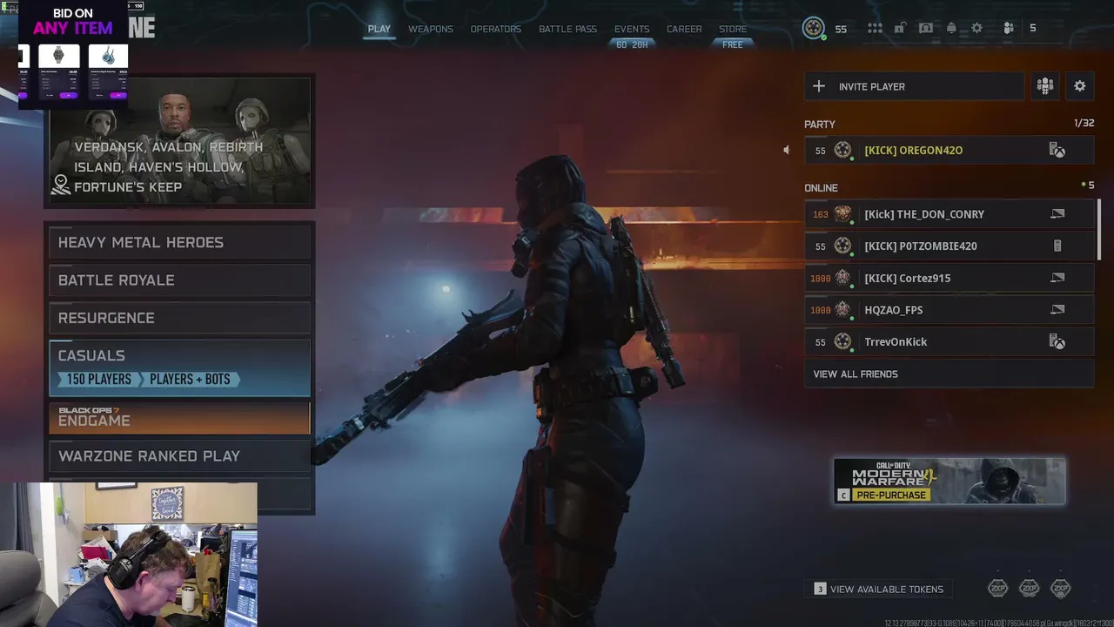Mute using speaker icon left of party
Screen dimensions: 1114x627
coord(786,150)
